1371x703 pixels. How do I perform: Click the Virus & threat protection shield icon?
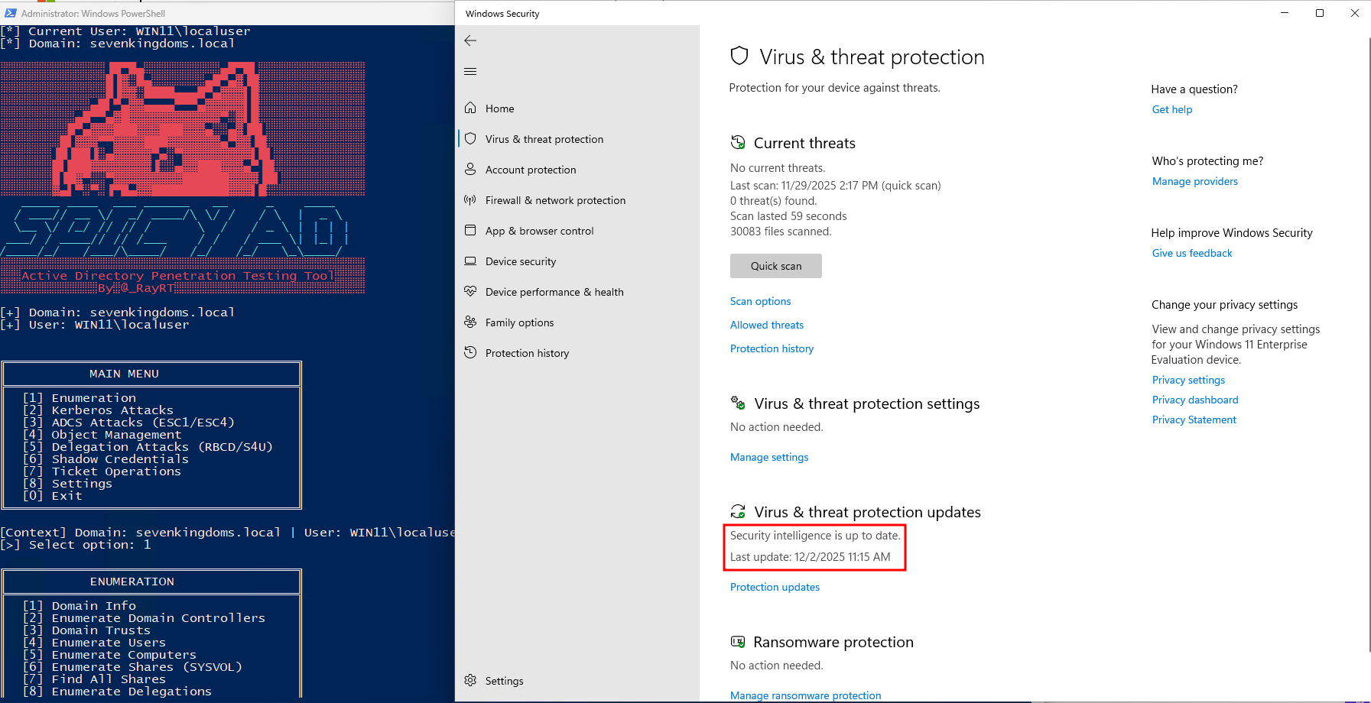(x=470, y=138)
